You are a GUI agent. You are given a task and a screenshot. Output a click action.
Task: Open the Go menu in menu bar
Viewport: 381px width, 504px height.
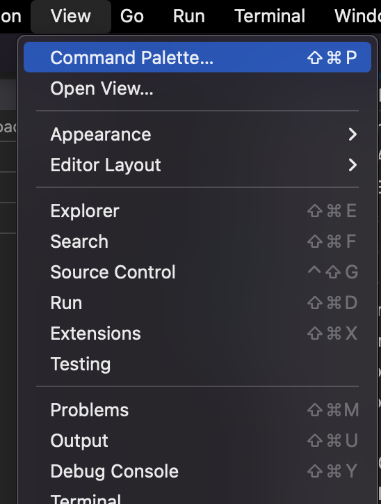131,16
